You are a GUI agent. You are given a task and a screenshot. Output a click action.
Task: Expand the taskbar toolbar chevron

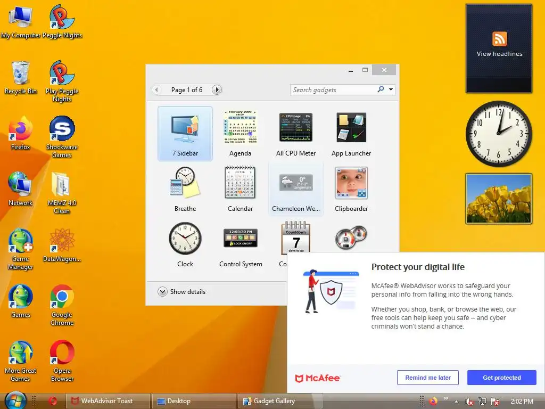click(x=446, y=398)
